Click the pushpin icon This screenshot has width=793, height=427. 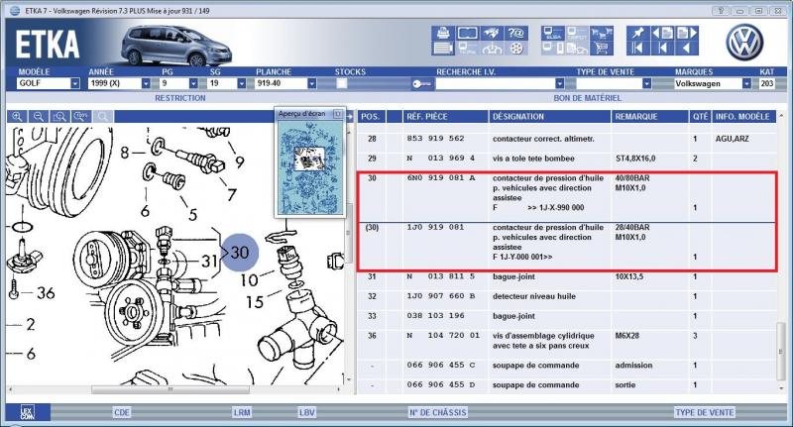point(637,34)
